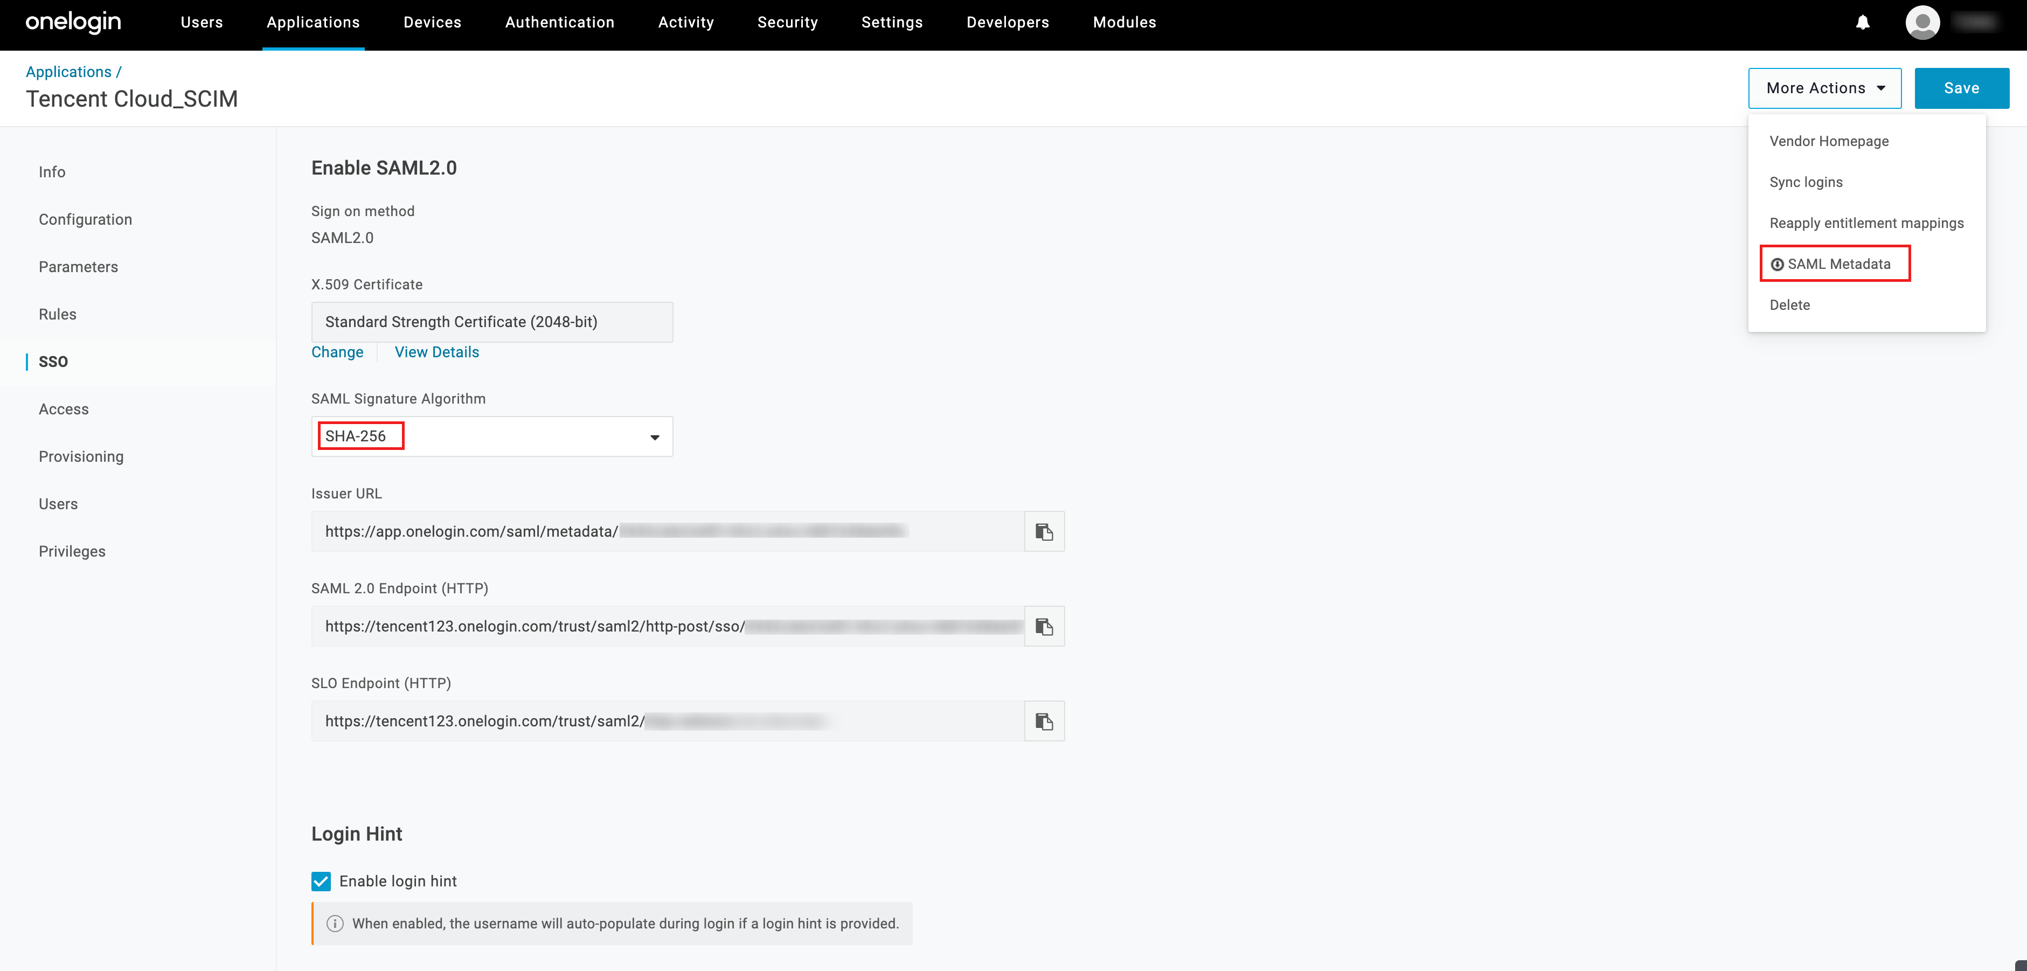Viewport: 2027px width, 971px height.
Task: Open certificate View Details link
Action: (x=437, y=352)
